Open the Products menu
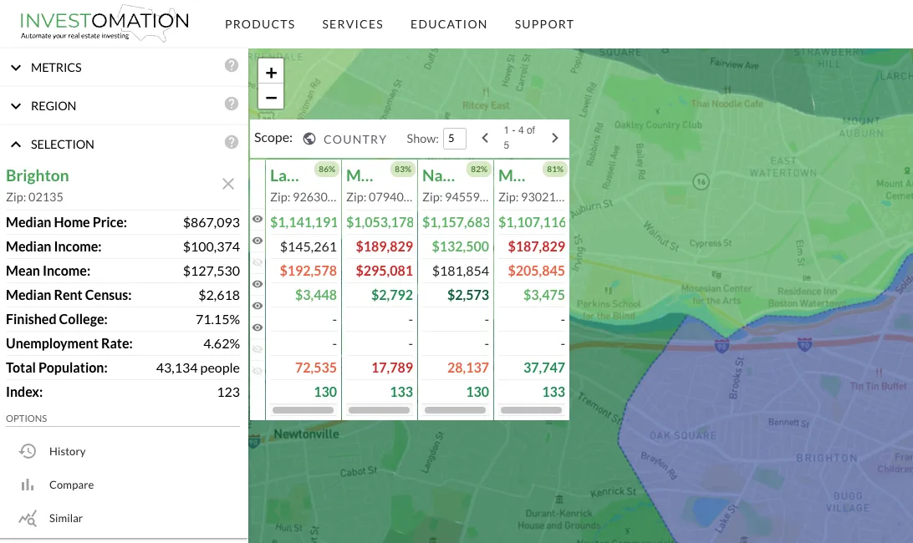This screenshot has width=913, height=543. (260, 24)
